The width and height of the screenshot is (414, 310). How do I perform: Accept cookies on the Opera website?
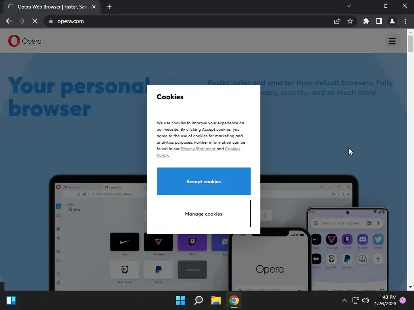click(x=204, y=181)
